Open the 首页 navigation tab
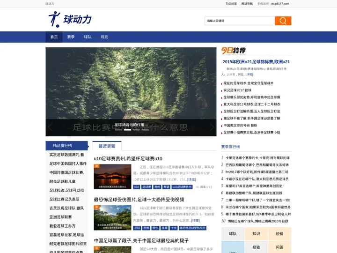This screenshot has height=253, width=337. (54, 37)
